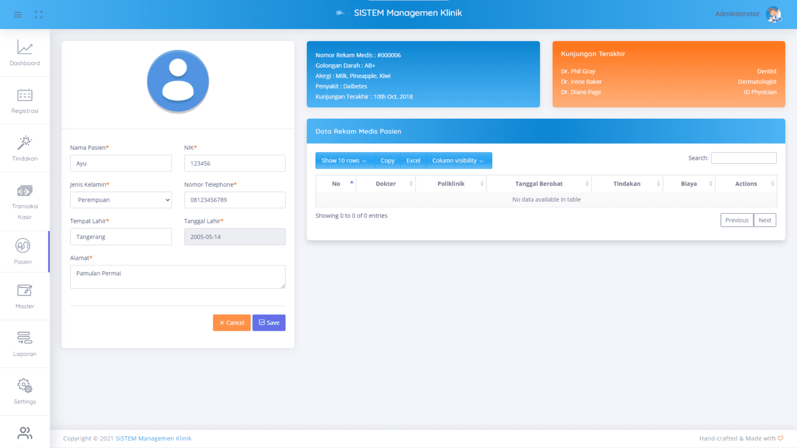Toggle fullscreen mode icon
Image resolution: width=797 pixels, height=448 pixels.
(38, 15)
